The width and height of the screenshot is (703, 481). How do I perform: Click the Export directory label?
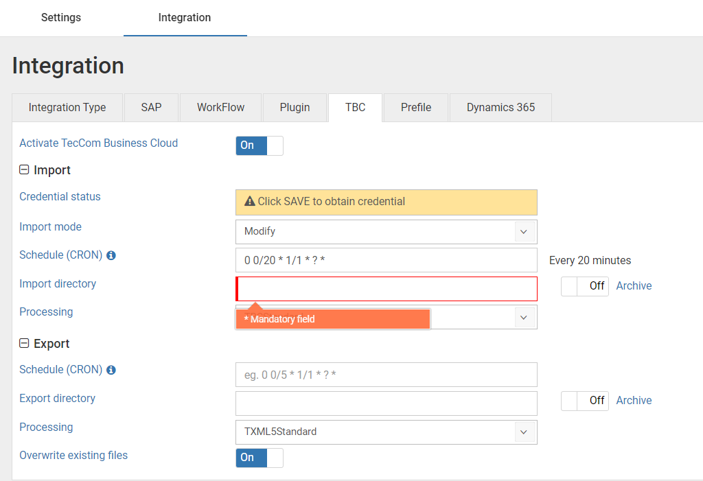pos(58,399)
